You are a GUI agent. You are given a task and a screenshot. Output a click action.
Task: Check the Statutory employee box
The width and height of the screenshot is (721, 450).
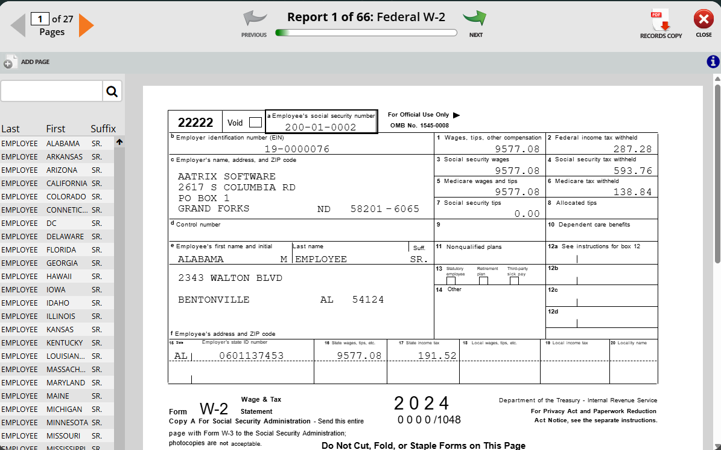(x=451, y=280)
